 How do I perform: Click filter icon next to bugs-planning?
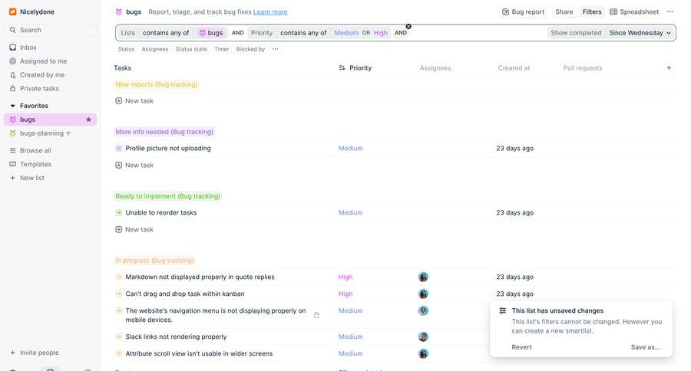pos(68,133)
